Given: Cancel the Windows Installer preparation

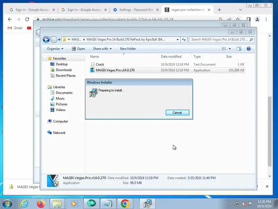Looking at the screenshot, I should tap(177, 112).
